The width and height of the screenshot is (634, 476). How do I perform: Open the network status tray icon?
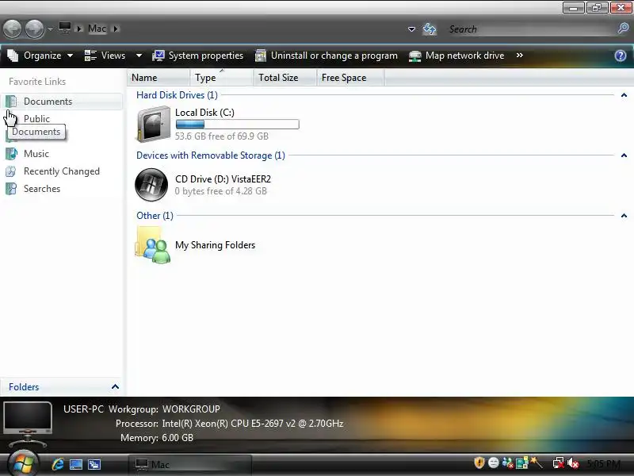pyautogui.click(x=559, y=463)
